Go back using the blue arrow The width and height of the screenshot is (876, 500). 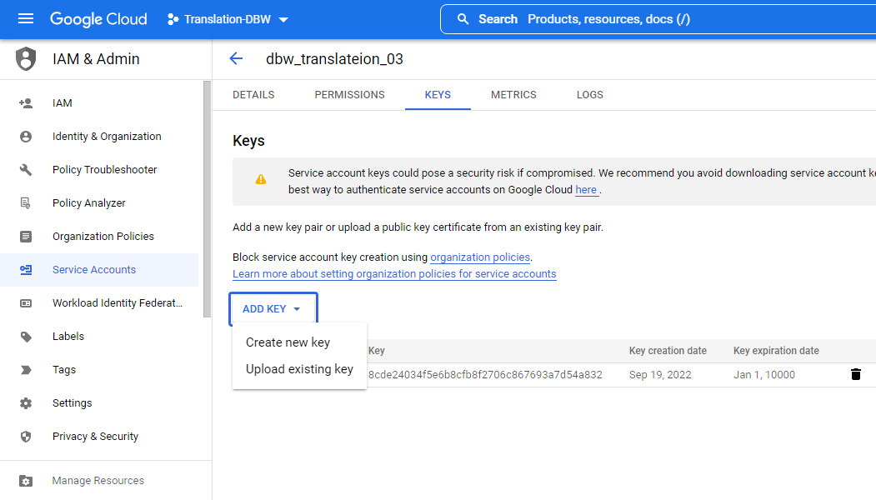point(237,58)
